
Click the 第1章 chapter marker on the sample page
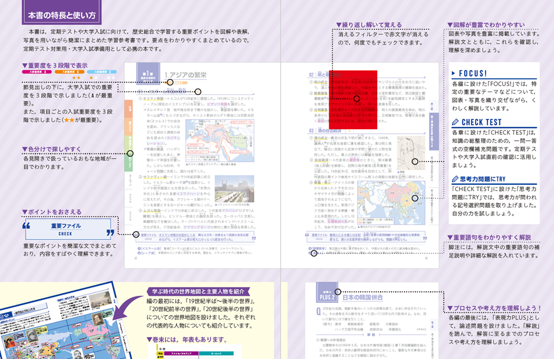(x=147, y=75)
